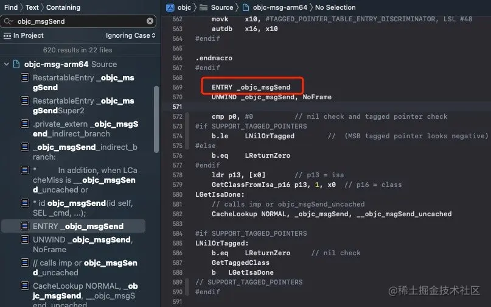Collapse the objc-msg-arm64 file results
491x307 pixels.
tap(6, 65)
